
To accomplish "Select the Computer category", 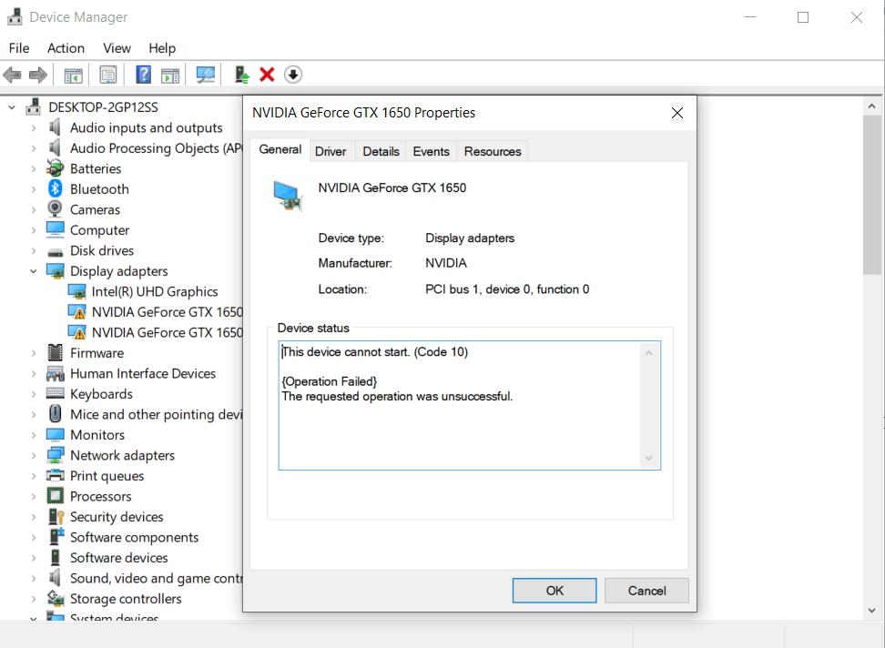I will coord(100,230).
